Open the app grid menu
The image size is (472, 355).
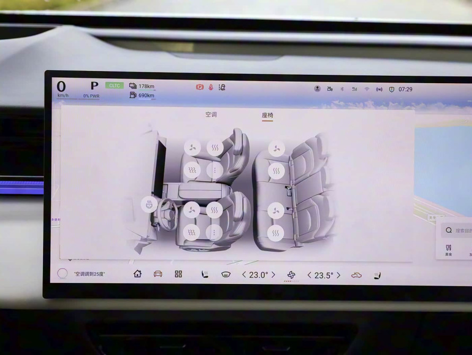[178, 274]
